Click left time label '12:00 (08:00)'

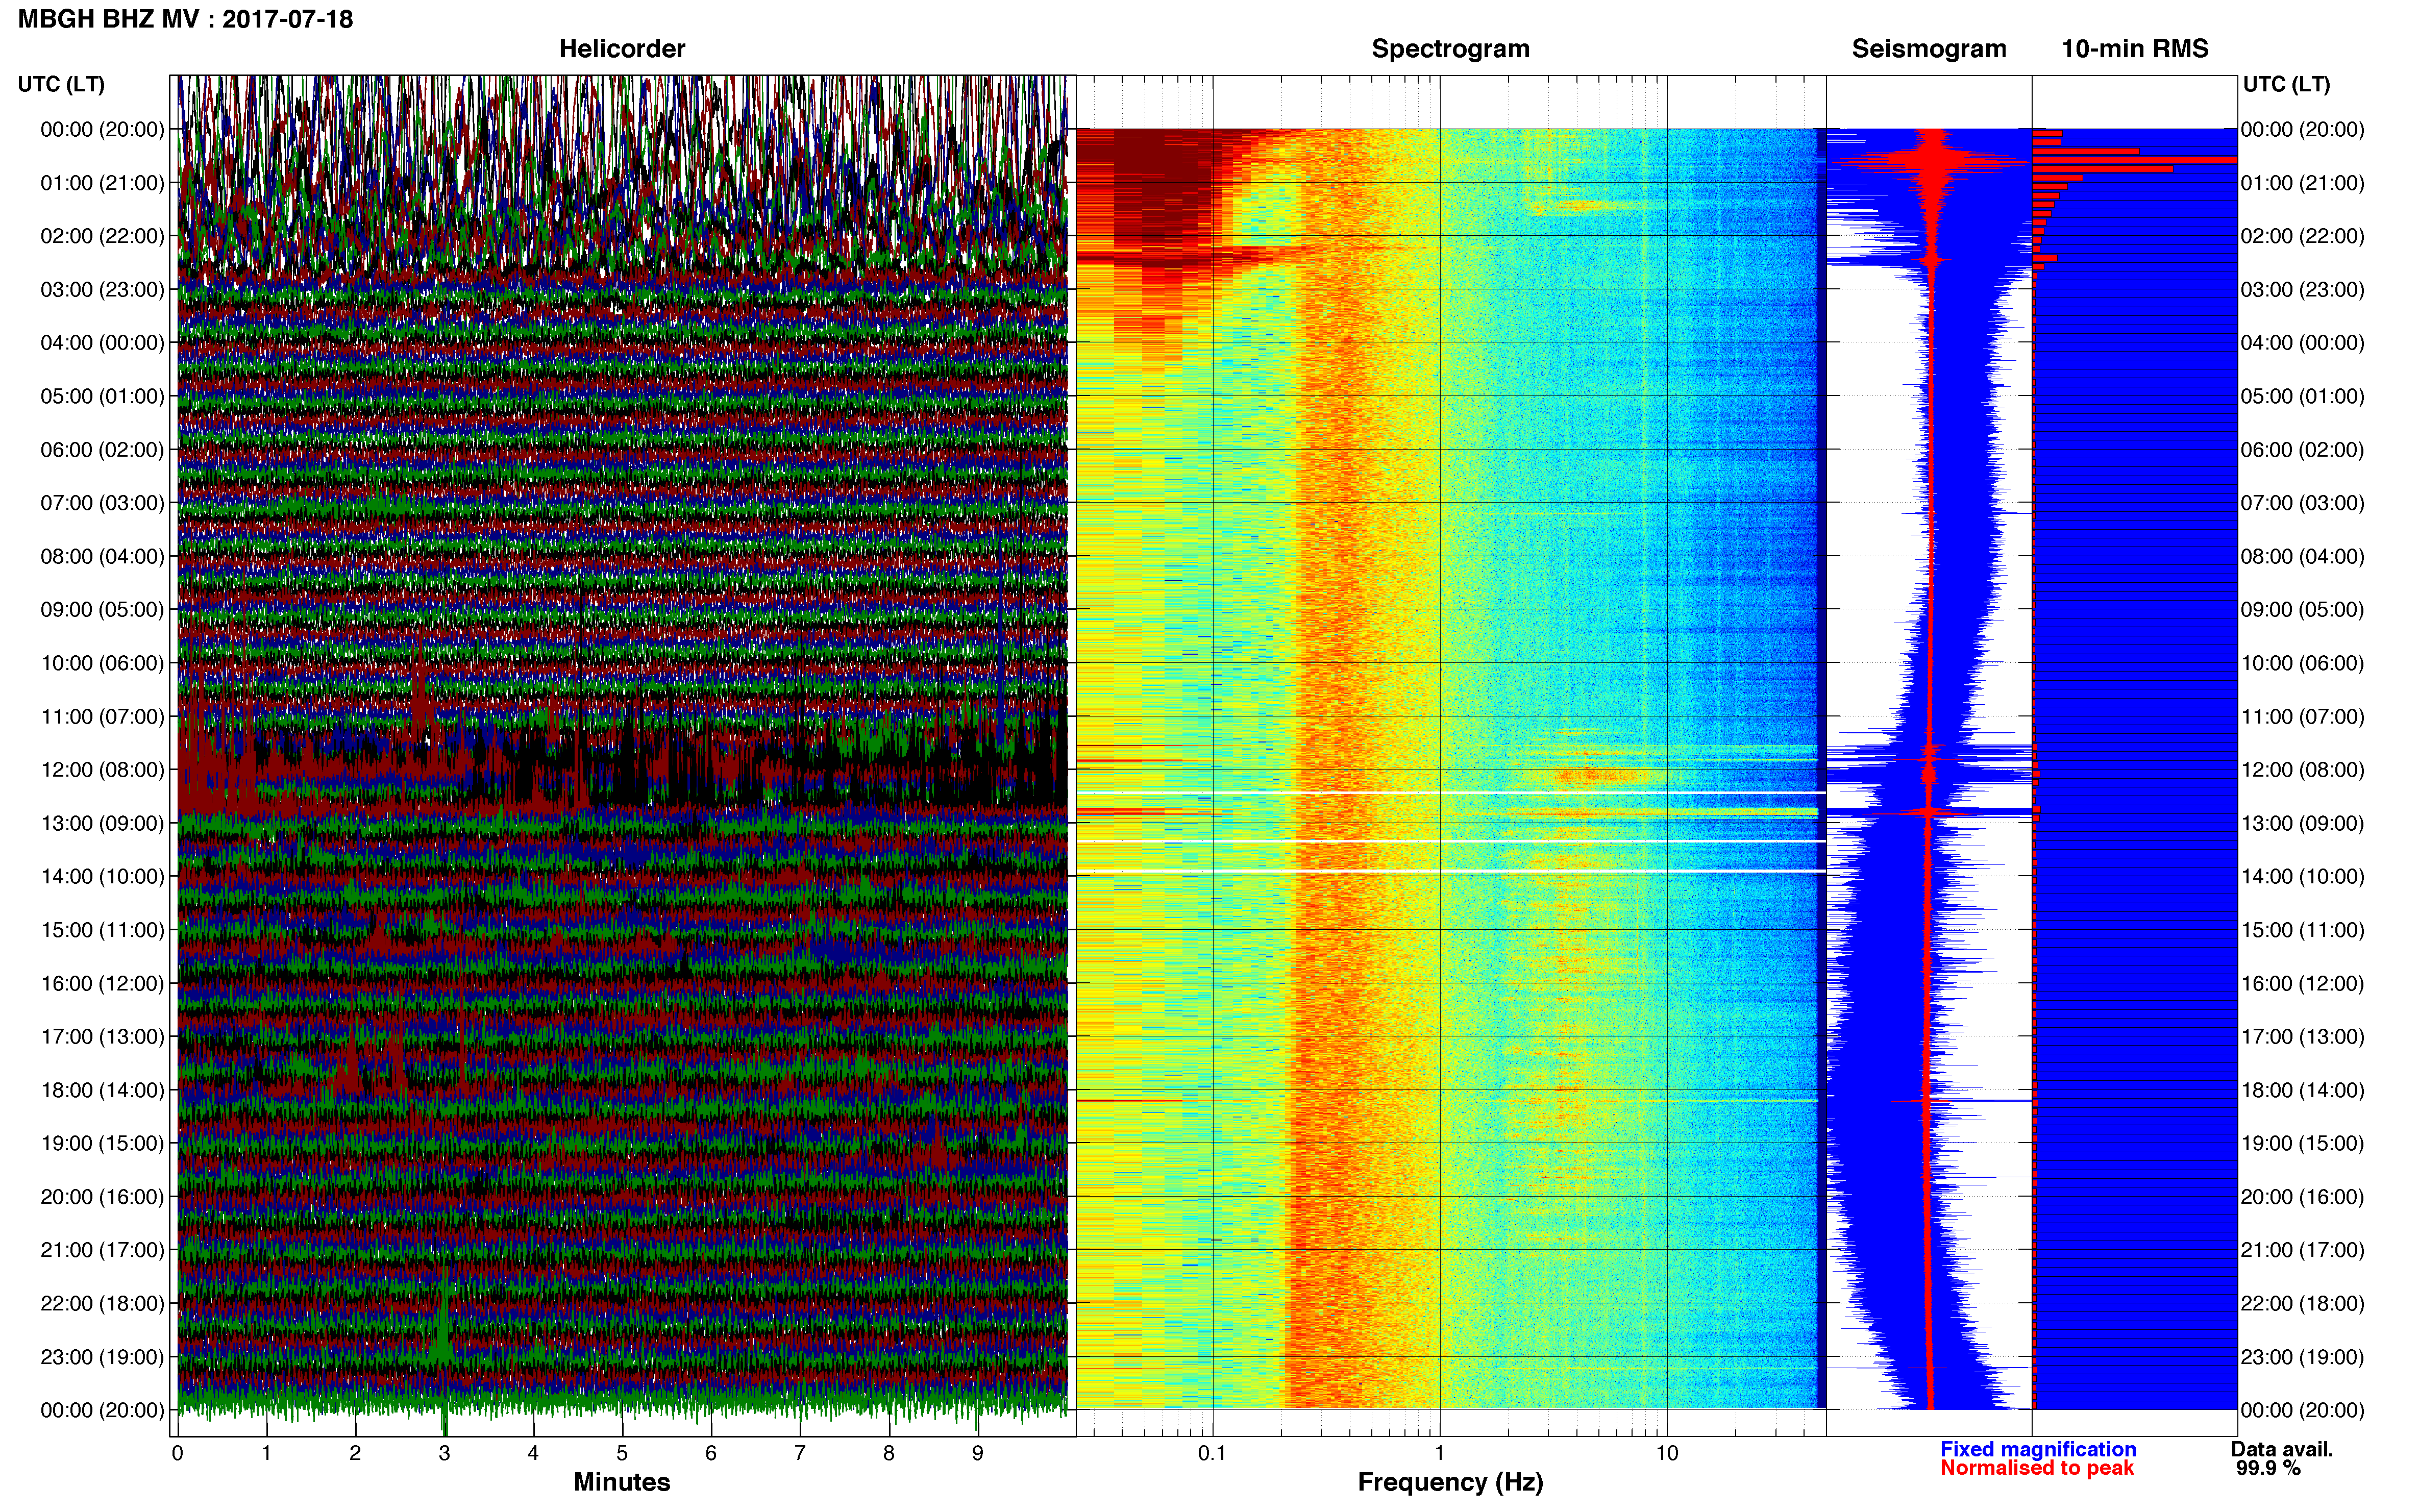tap(102, 770)
